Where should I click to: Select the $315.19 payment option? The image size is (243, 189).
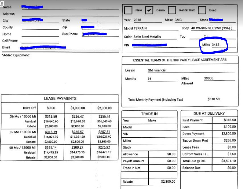click(x=51, y=132)
